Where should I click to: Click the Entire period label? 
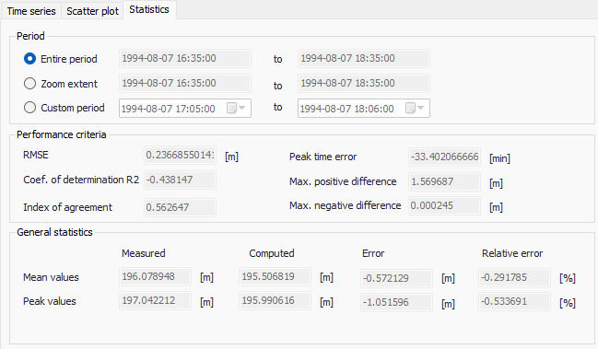coord(69,59)
